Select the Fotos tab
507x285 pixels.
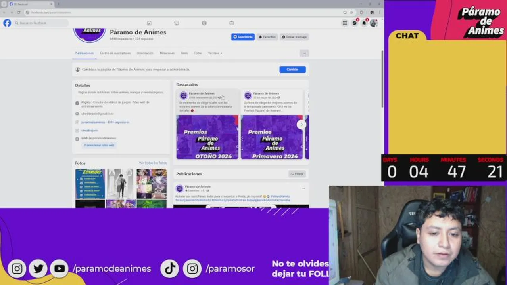pos(198,53)
